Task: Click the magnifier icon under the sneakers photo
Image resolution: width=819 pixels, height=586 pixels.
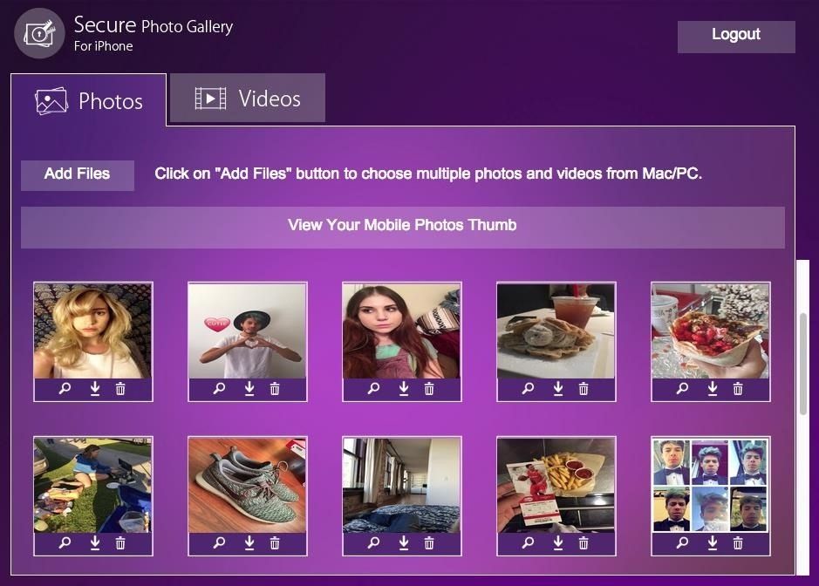Action: pyautogui.click(x=220, y=543)
